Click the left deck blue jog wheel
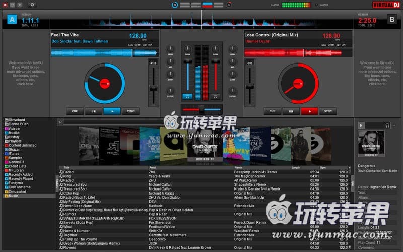Viewport: 403px width, 252px height. pyautogui.click(x=105, y=84)
